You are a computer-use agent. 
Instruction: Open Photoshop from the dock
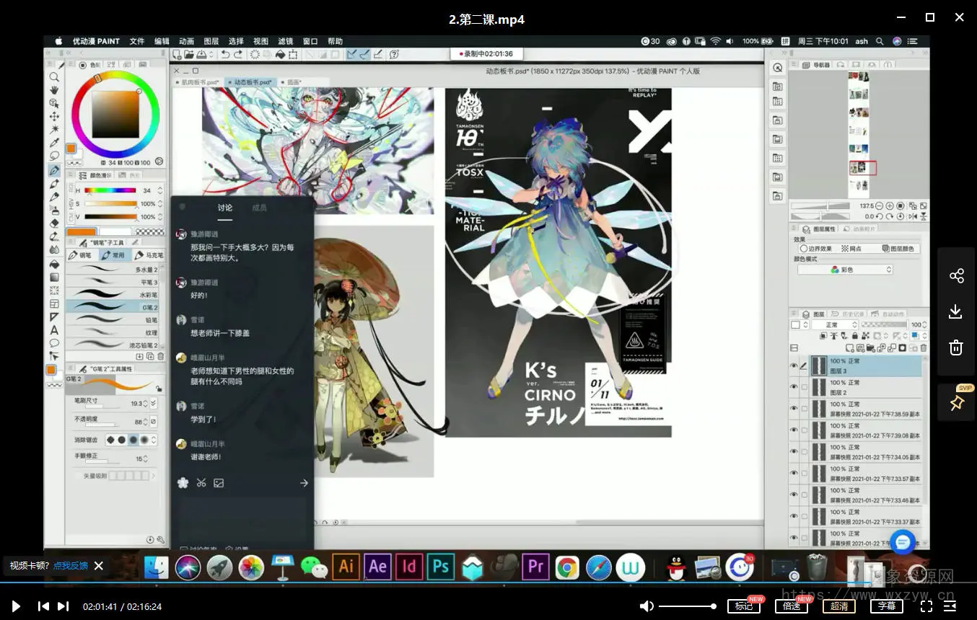(x=439, y=567)
